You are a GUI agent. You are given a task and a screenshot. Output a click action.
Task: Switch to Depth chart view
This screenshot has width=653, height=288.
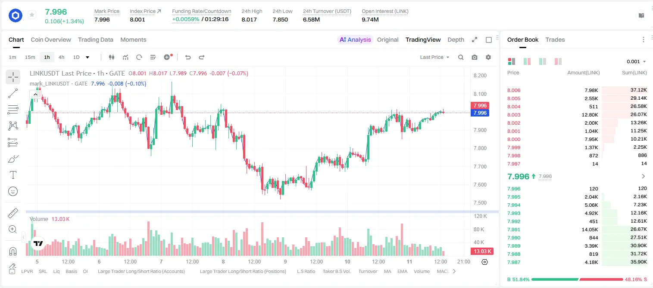(x=456, y=40)
